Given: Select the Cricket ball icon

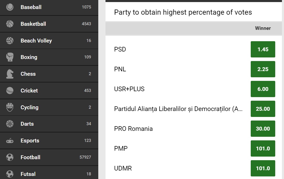Looking at the screenshot, I should coord(10,90).
